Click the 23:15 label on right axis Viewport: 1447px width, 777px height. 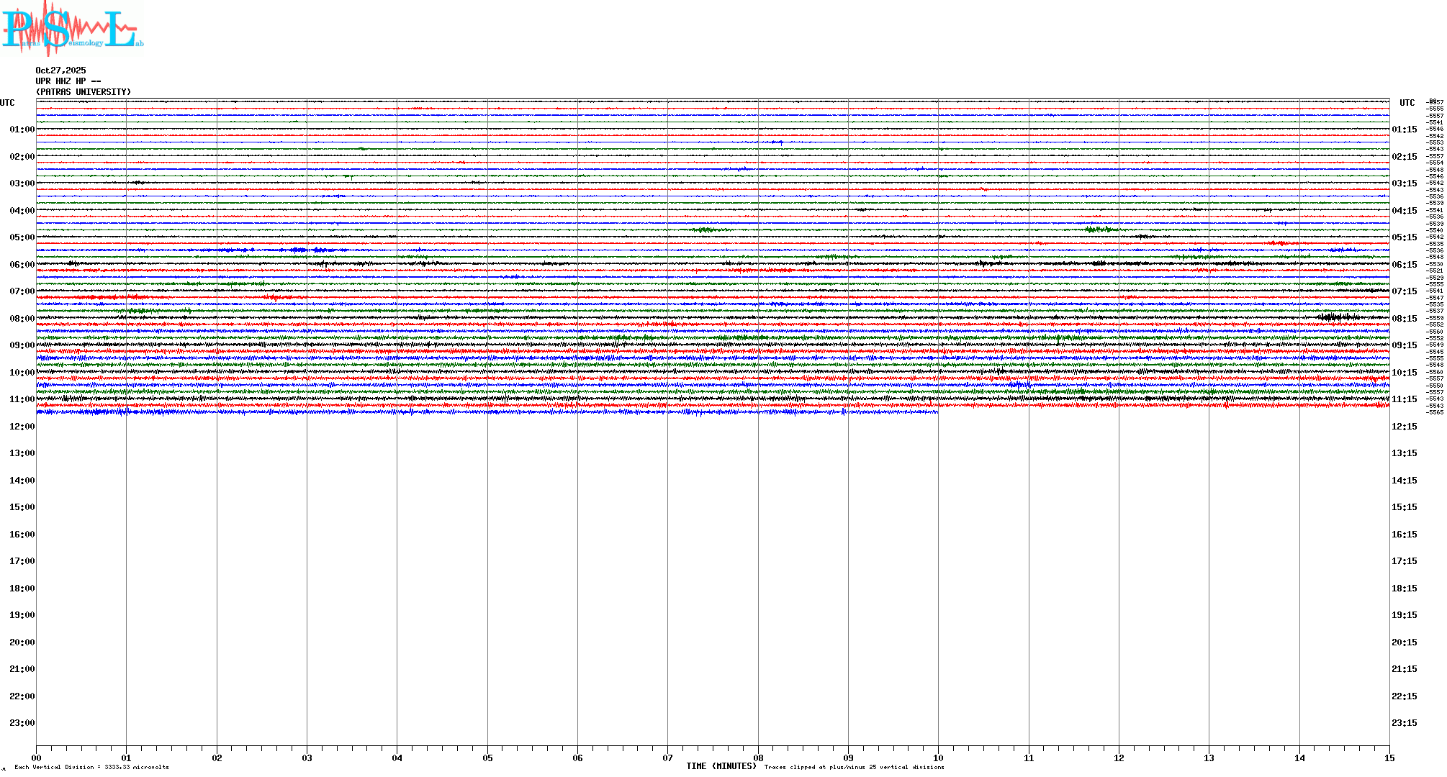tap(1404, 723)
